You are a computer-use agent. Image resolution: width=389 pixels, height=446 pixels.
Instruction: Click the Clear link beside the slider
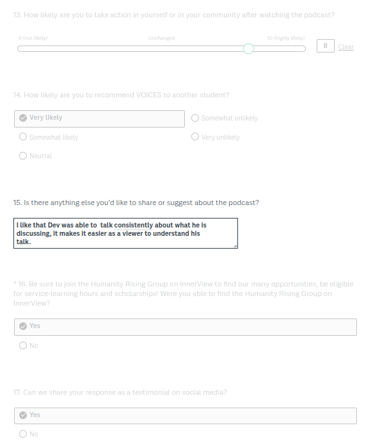345,47
